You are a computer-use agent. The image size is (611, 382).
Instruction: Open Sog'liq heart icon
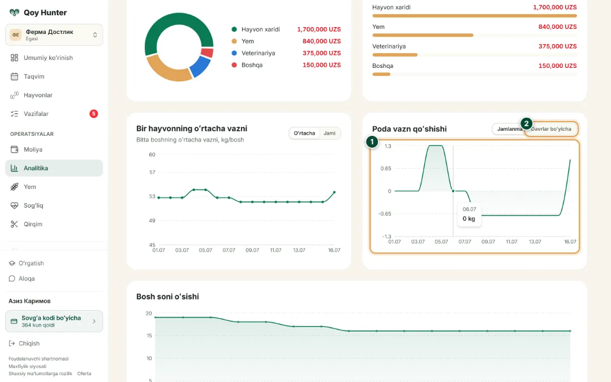(x=14, y=205)
